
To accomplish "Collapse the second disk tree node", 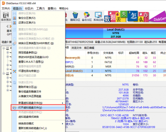I will (x=4, y=73).
